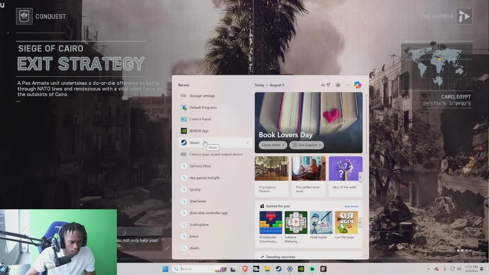Click the Conquest mode emblem icon

[x=24, y=16]
